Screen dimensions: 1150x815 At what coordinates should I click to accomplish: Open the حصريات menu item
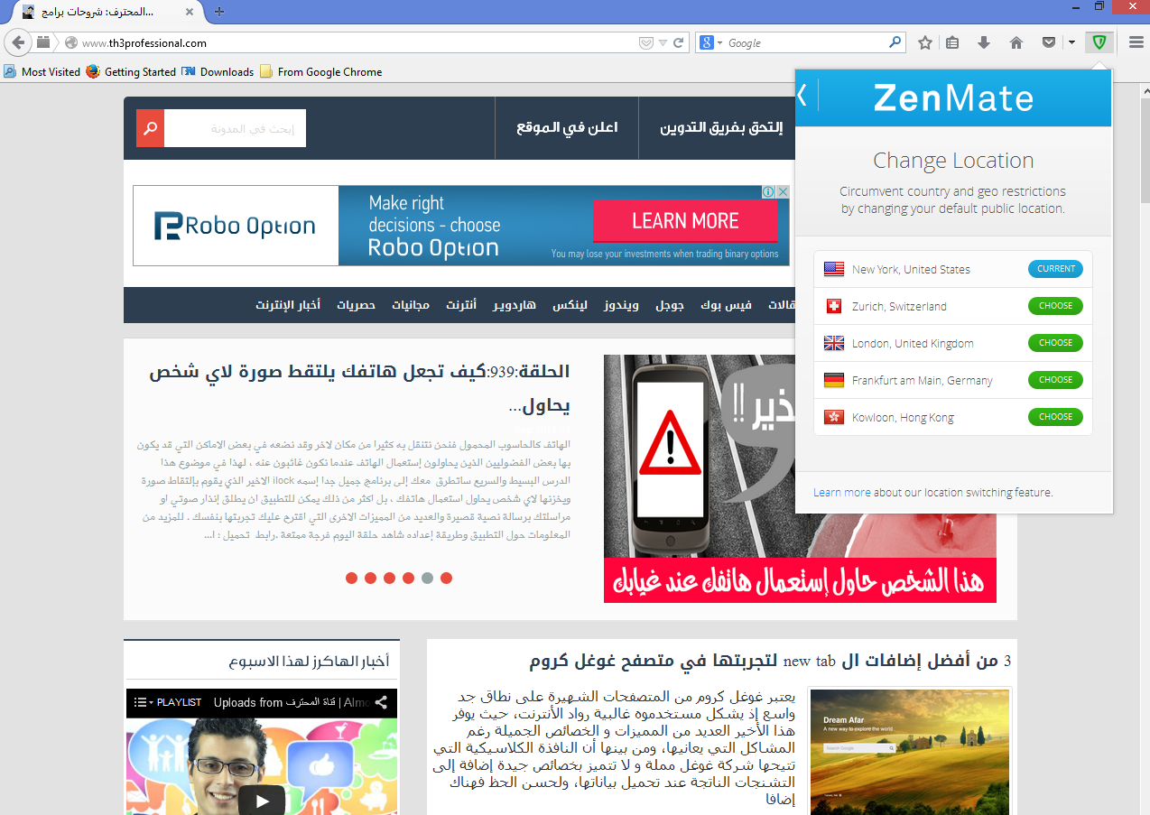pos(356,305)
